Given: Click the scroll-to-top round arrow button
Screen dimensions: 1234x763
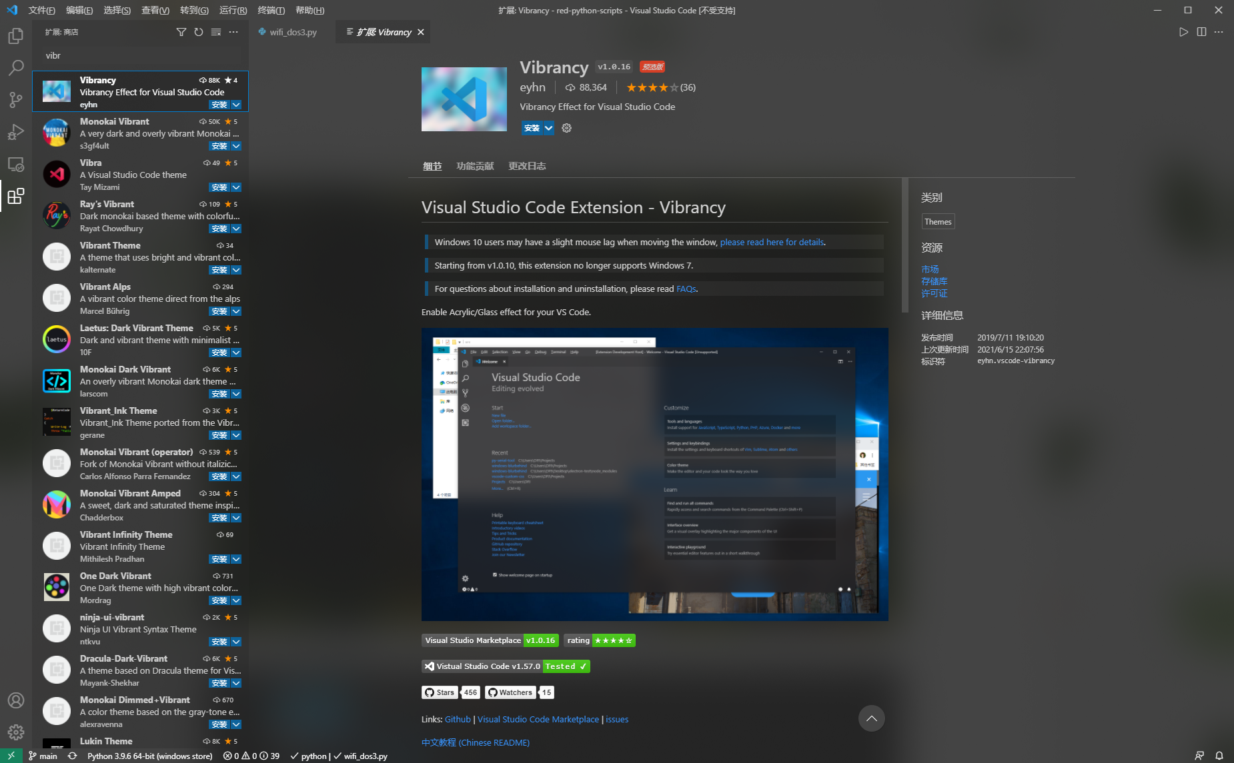Looking at the screenshot, I should point(871,718).
